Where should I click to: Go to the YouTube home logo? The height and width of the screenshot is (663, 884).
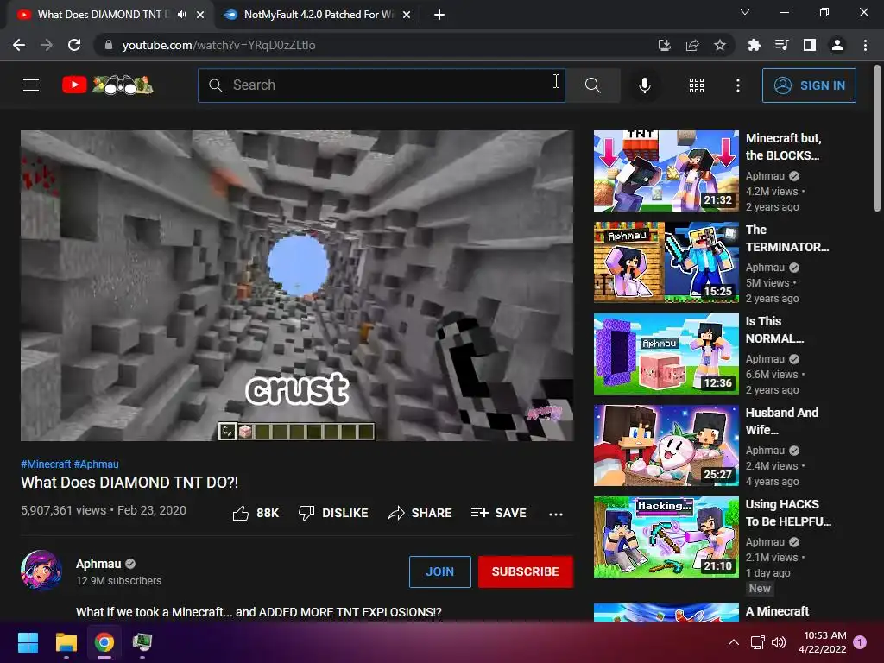pyautogui.click(x=107, y=85)
